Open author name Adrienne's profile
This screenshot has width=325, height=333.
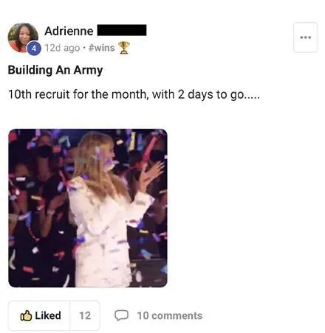coord(69,31)
